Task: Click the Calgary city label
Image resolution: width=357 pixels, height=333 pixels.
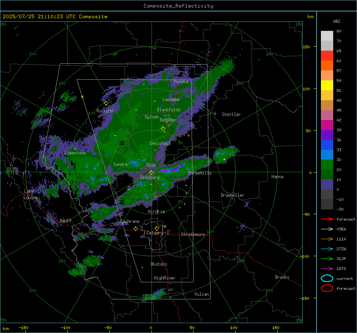Action: (x=155, y=233)
